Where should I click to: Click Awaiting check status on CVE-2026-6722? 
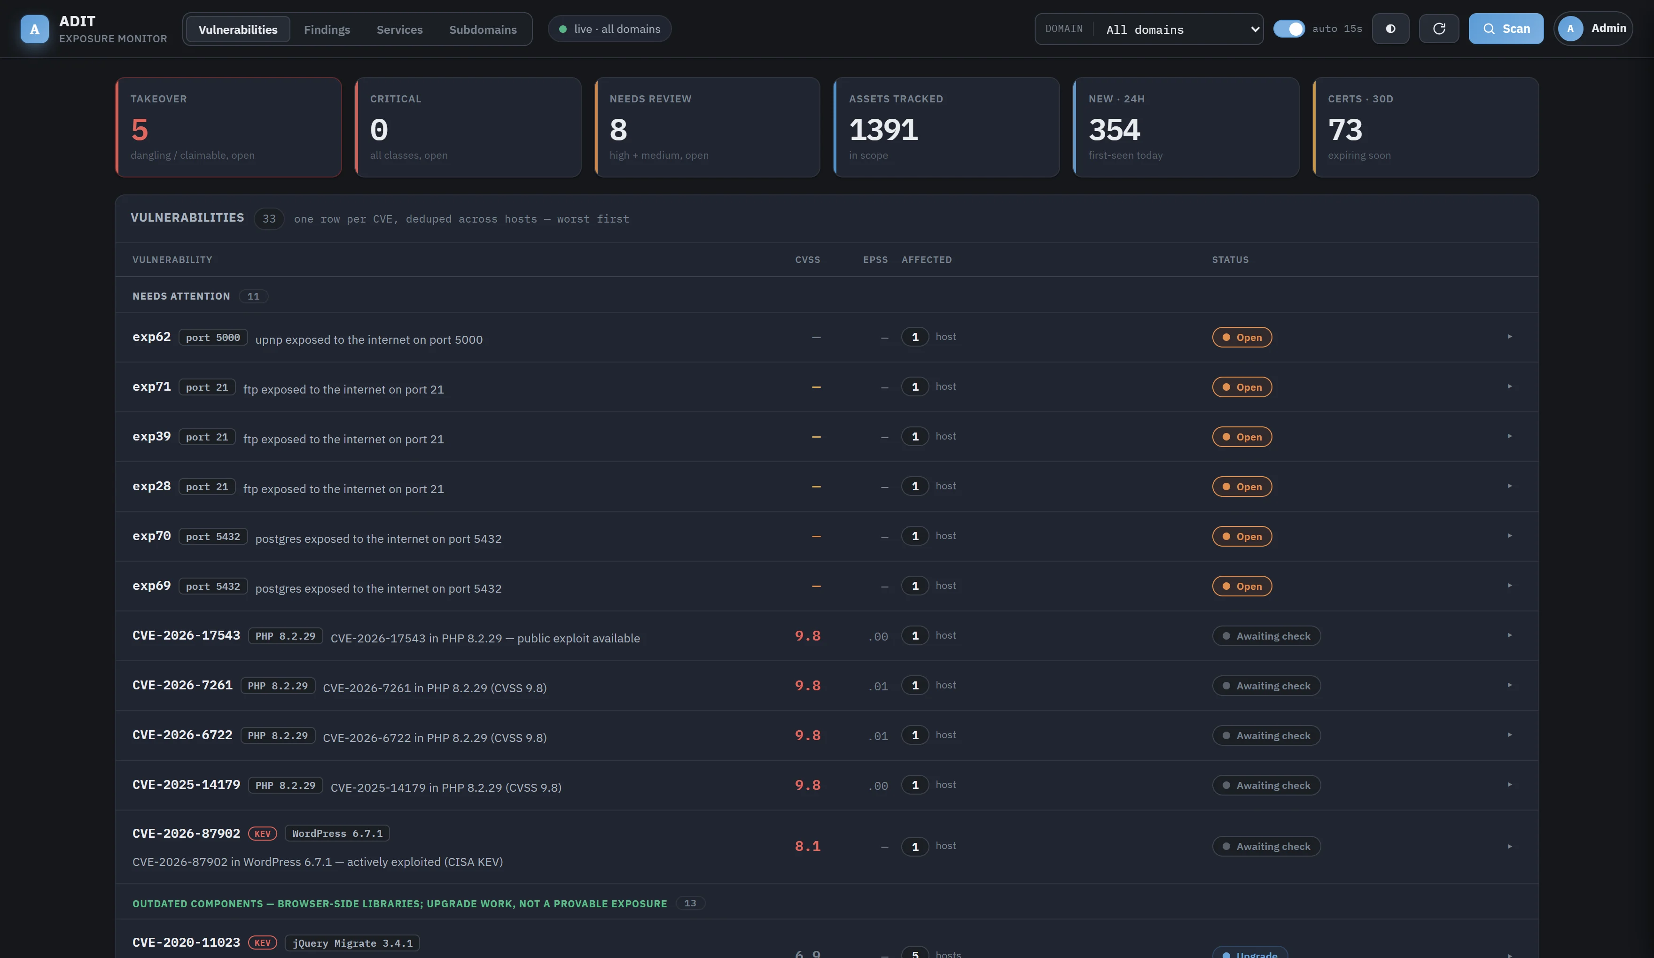1266,736
